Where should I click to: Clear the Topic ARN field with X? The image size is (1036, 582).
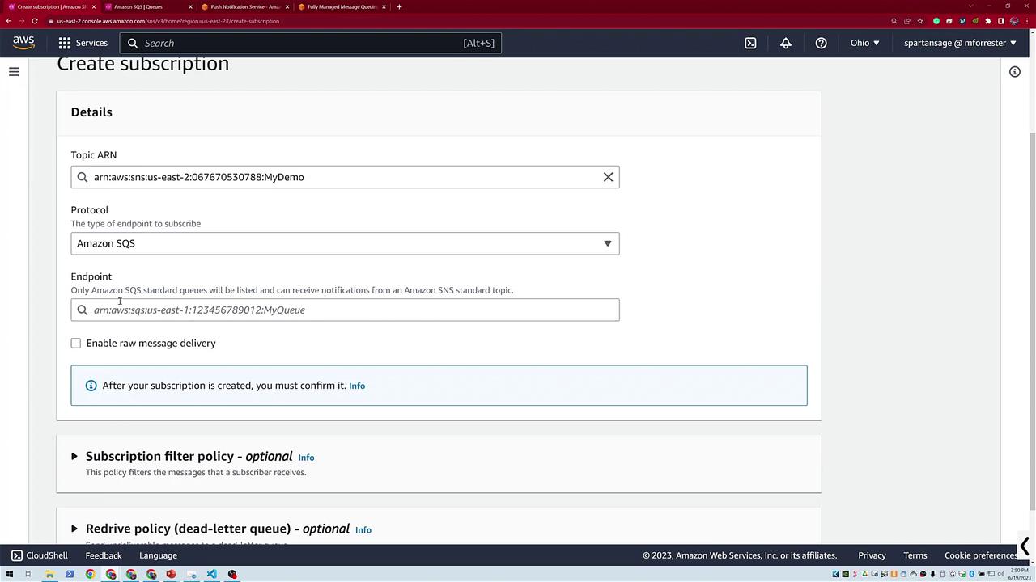(608, 177)
